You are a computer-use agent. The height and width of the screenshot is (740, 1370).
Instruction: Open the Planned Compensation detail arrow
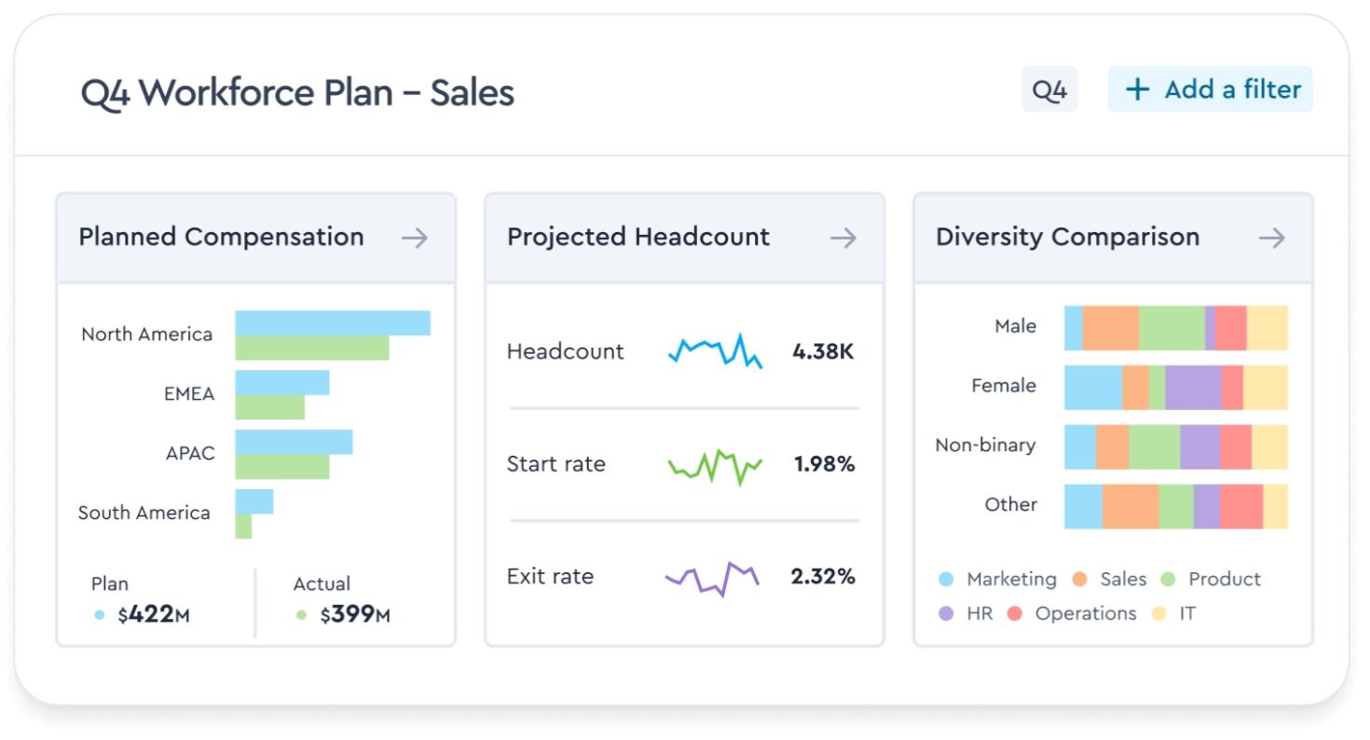(x=417, y=238)
